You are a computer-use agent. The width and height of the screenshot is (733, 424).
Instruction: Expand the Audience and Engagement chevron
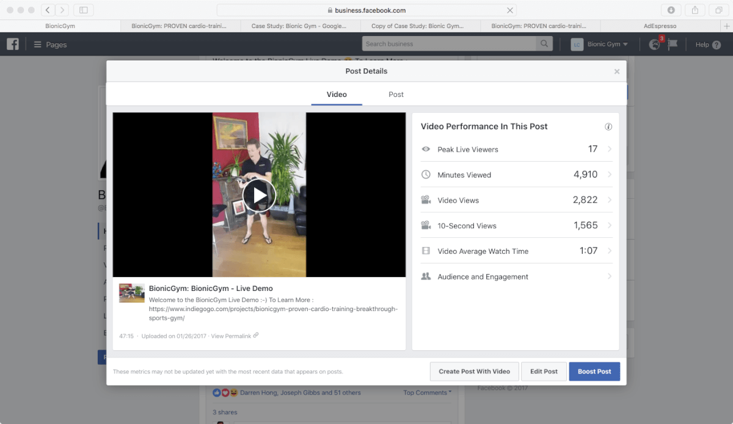609,276
